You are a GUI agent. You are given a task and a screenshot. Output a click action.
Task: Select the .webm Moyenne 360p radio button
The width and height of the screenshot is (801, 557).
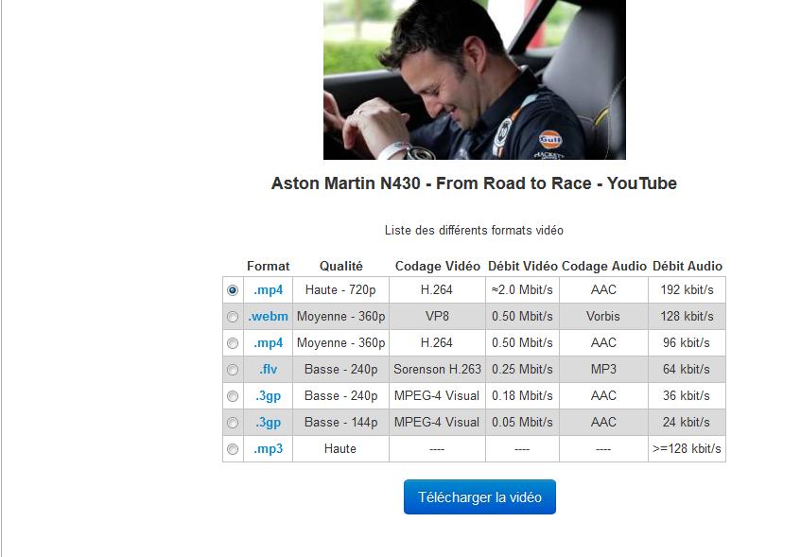(x=233, y=317)
